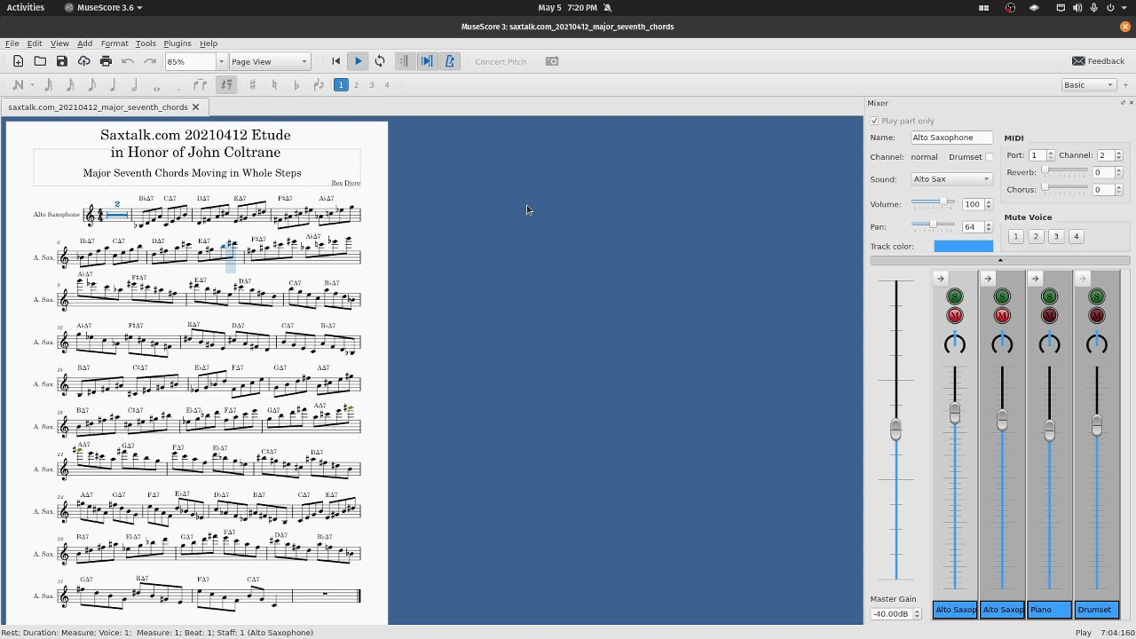Open the Plugins menu
The width and height of the screenshot is (1136, 639).
point(177,43)
